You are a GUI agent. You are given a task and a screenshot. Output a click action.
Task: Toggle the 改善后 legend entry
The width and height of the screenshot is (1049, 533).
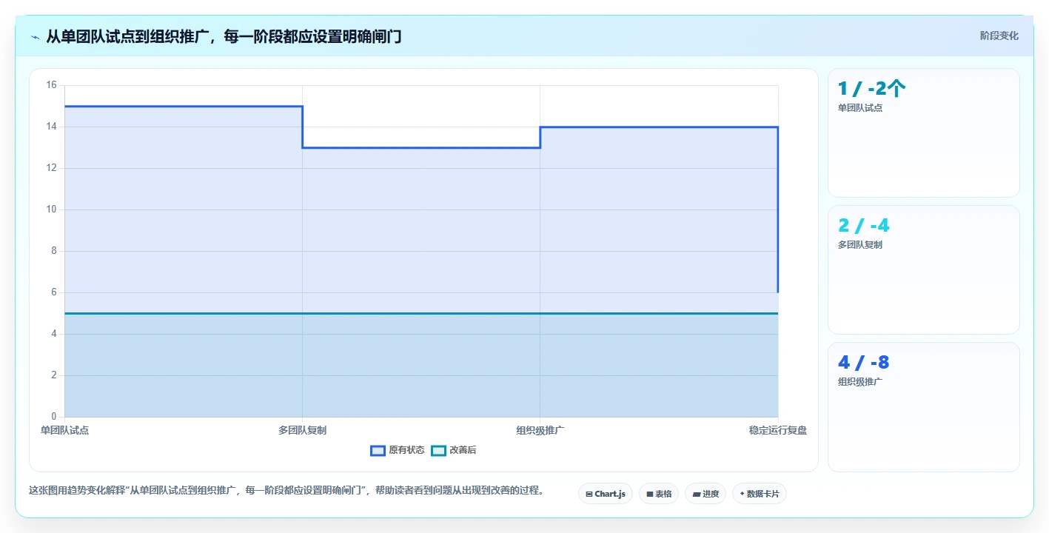coord(454,450)
